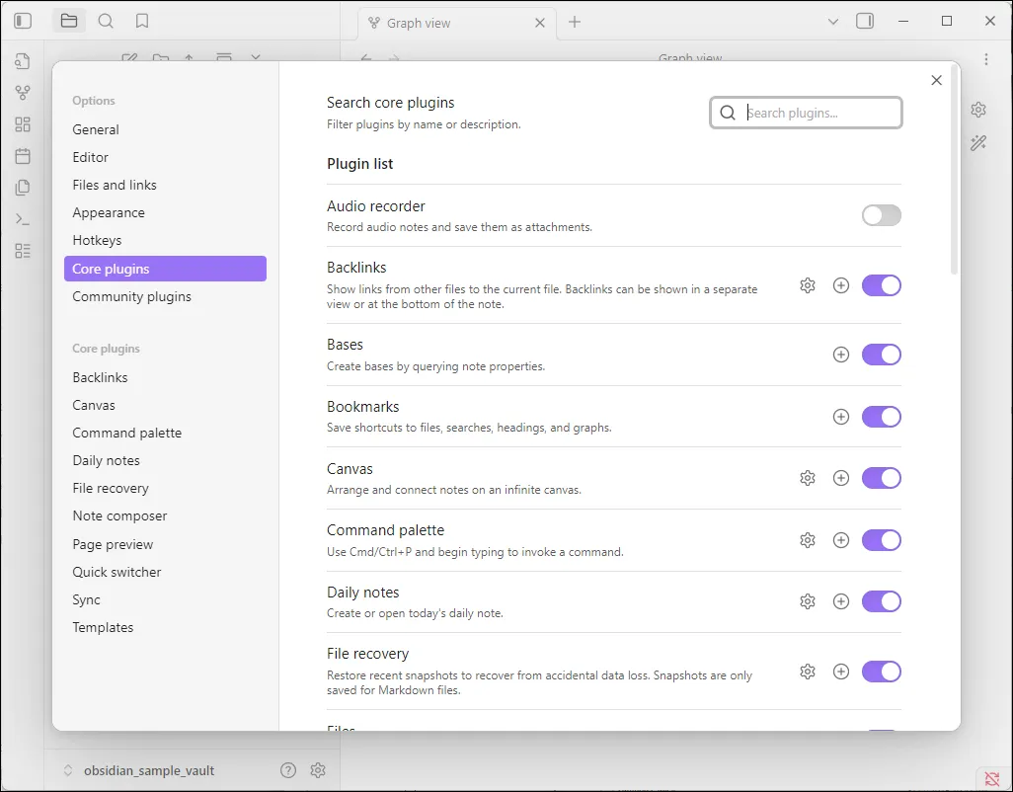Image resolution: width=1013 pixels, height=792 pixels.
Task: Click the folder icon in the top-left toolbar
Action: pyautogui.click(x=68, y=20)
